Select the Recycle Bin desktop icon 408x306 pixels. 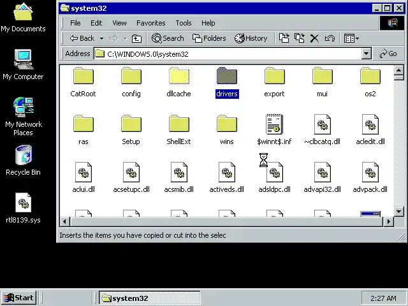23,160
